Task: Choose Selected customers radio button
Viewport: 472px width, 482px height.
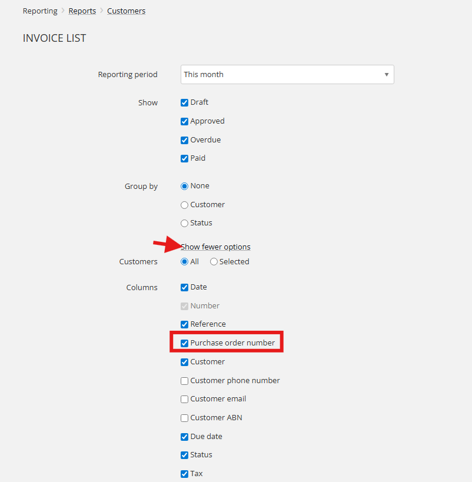Action: [214, 261]
